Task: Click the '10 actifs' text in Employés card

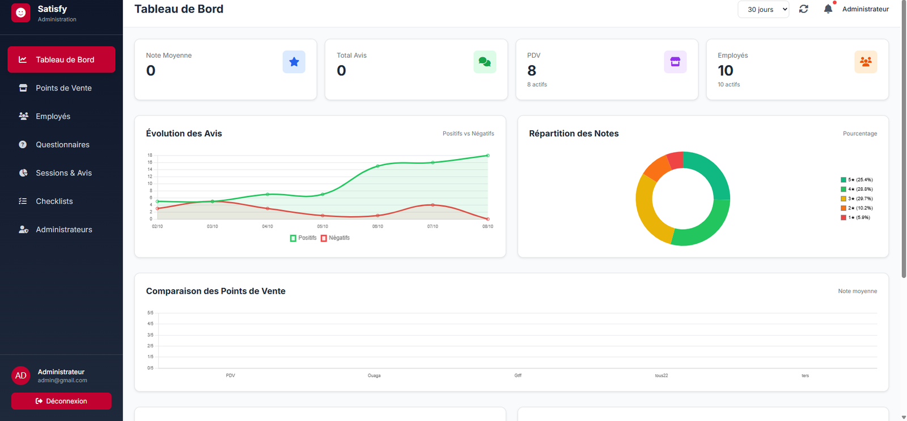Action: point(728,84)
